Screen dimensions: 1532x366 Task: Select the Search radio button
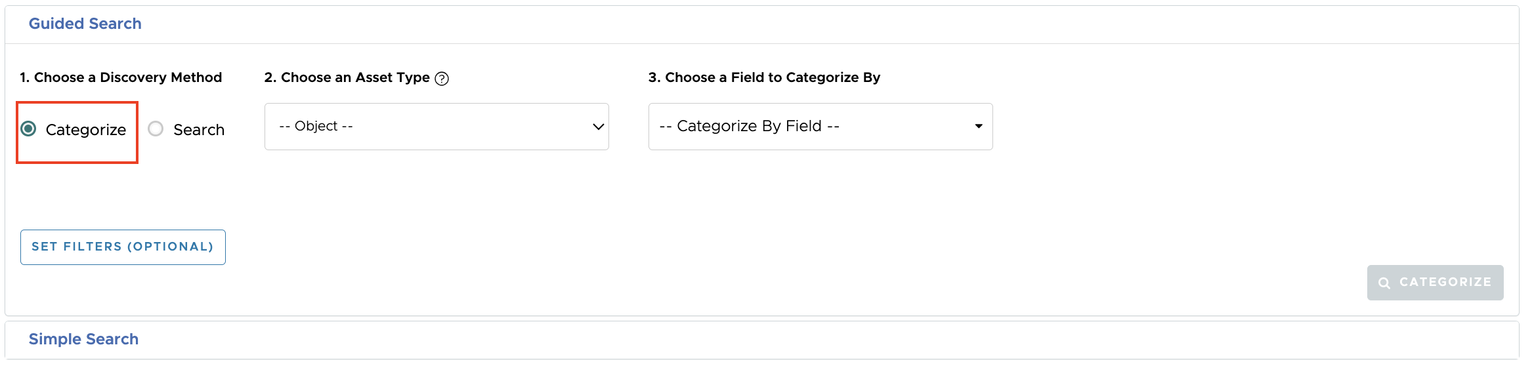(x=156, y=129)
